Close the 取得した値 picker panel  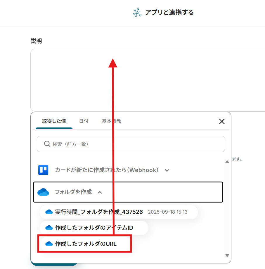click(222, 121)
